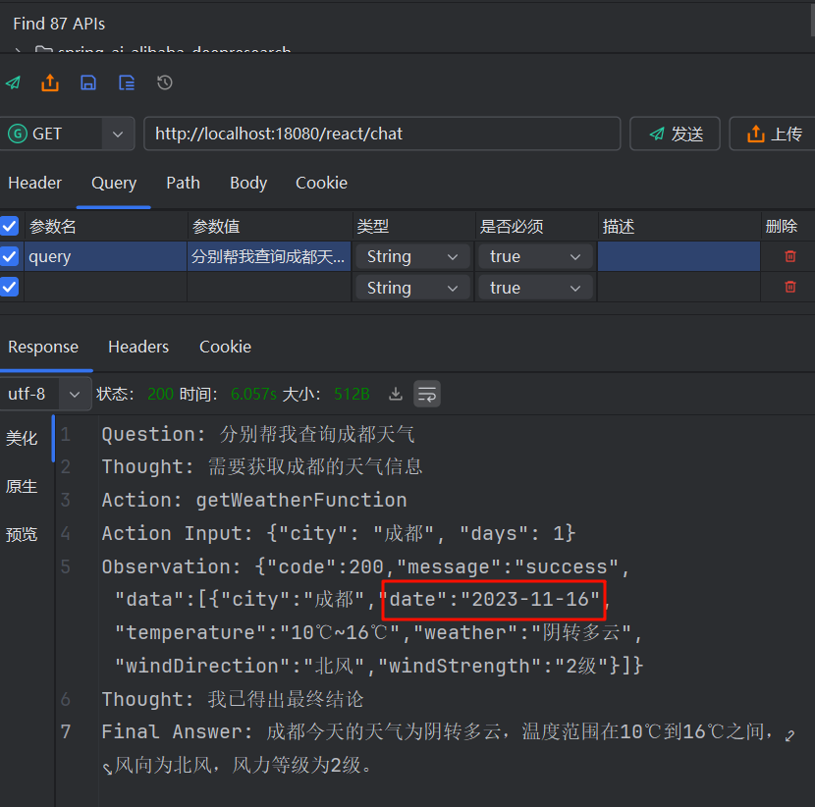Click the query parameter value cell
Screen dimensions: 815x807
(269, 256)
